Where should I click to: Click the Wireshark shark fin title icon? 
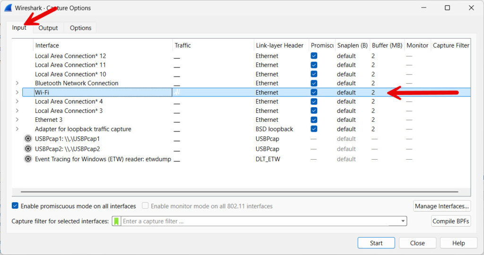coord(8,8)
